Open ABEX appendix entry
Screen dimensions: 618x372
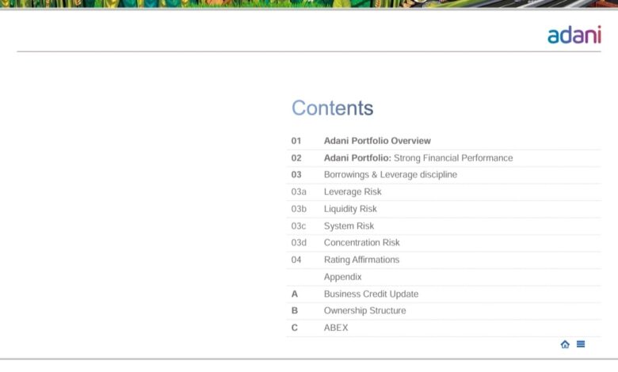click(336, 328)
